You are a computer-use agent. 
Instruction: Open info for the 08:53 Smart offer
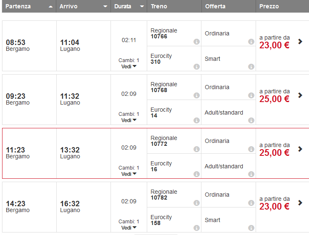251,67
